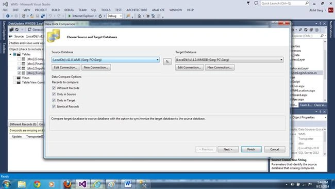
Task: Click the collapse all icon in Solution Explorer
Action: pos(311,30)
